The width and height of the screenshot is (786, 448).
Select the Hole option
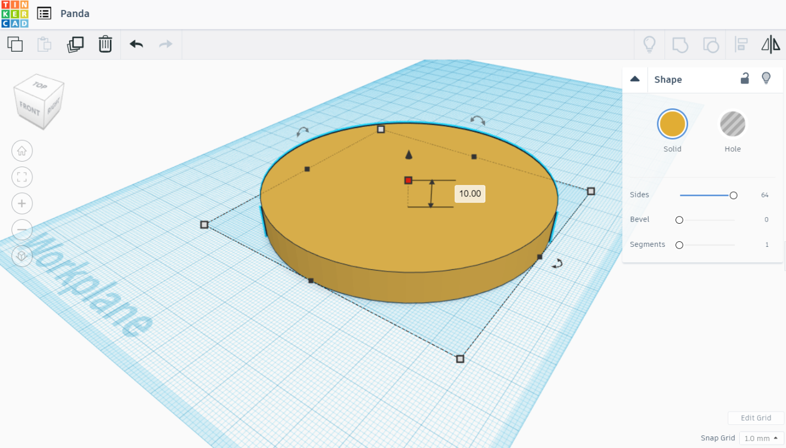[x=733, y=124]
